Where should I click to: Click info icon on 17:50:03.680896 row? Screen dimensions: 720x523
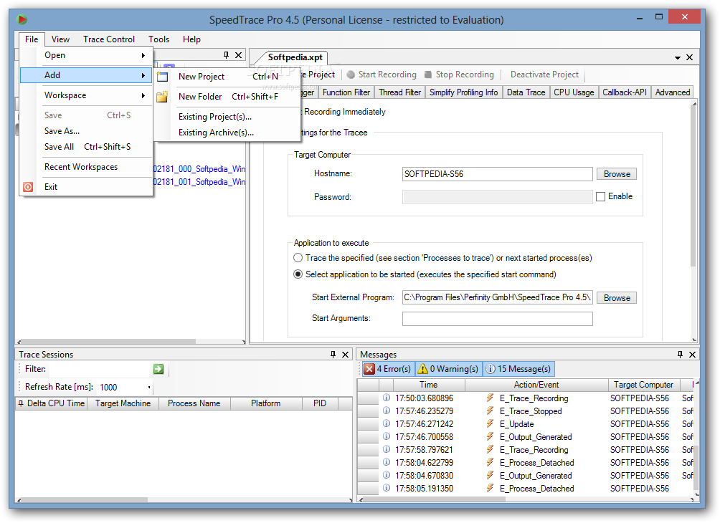pos(387,398)
